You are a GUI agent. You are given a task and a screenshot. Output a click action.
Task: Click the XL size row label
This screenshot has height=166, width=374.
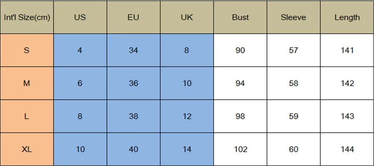(27, 149)
